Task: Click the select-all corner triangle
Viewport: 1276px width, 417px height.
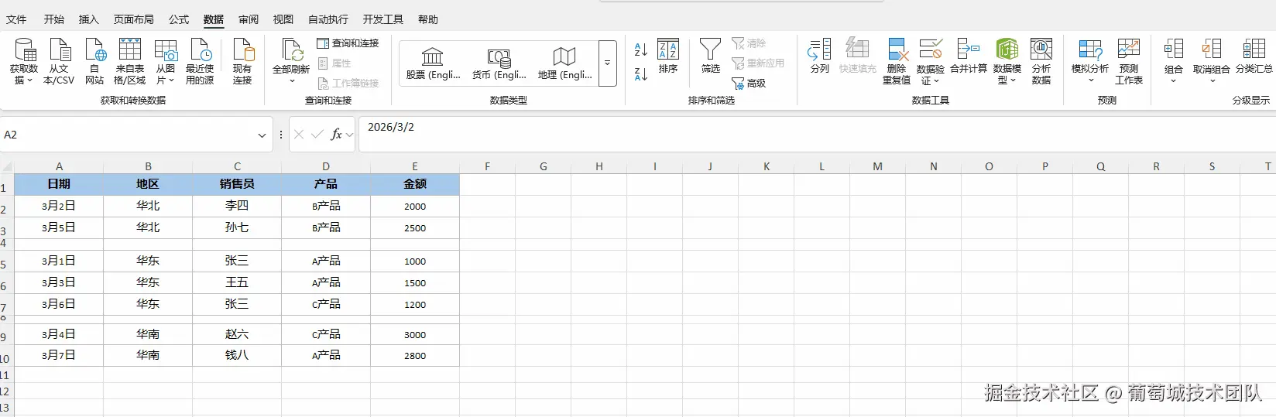Action: coord(7,166)
